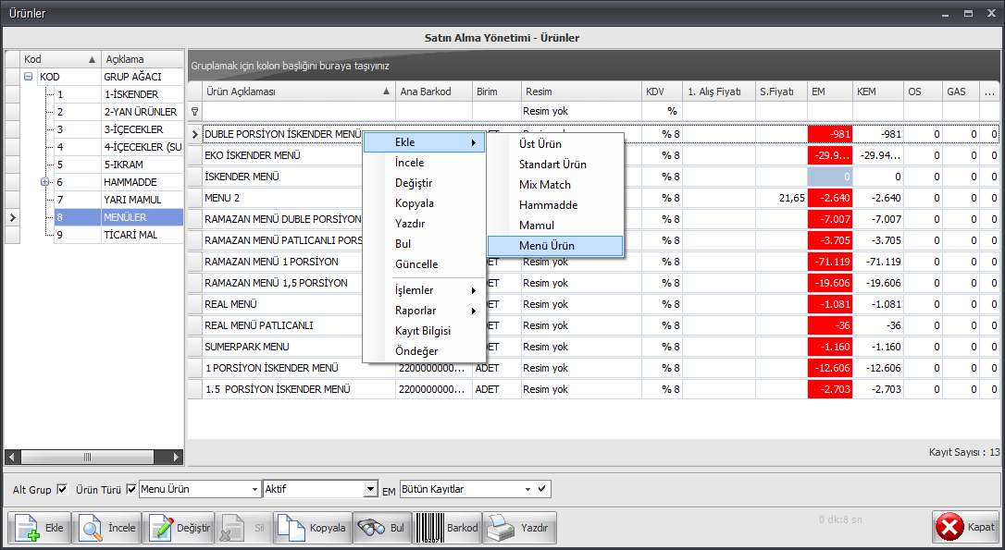Choose Hammadde from the Ekle submenu

point(555,205)
